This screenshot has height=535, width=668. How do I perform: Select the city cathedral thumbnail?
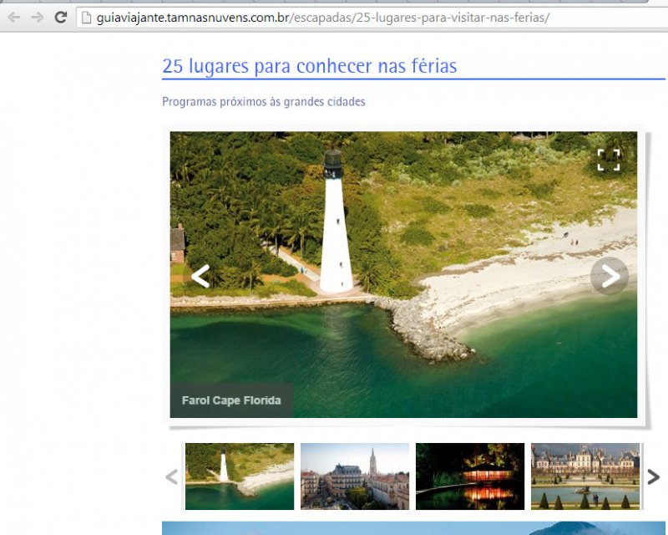tap(355, 476)
